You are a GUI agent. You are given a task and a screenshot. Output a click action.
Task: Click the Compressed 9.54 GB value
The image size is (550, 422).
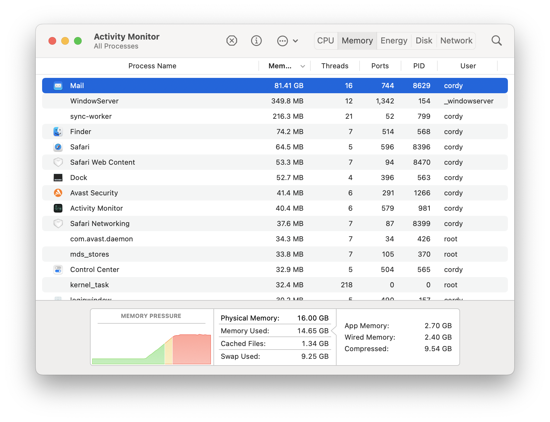coord(438,349)
